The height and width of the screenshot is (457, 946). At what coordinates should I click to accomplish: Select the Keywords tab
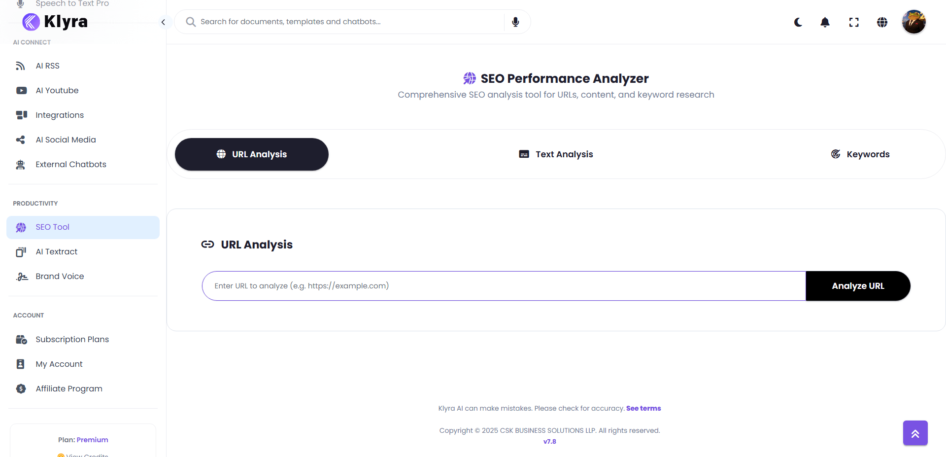(860, 154)
